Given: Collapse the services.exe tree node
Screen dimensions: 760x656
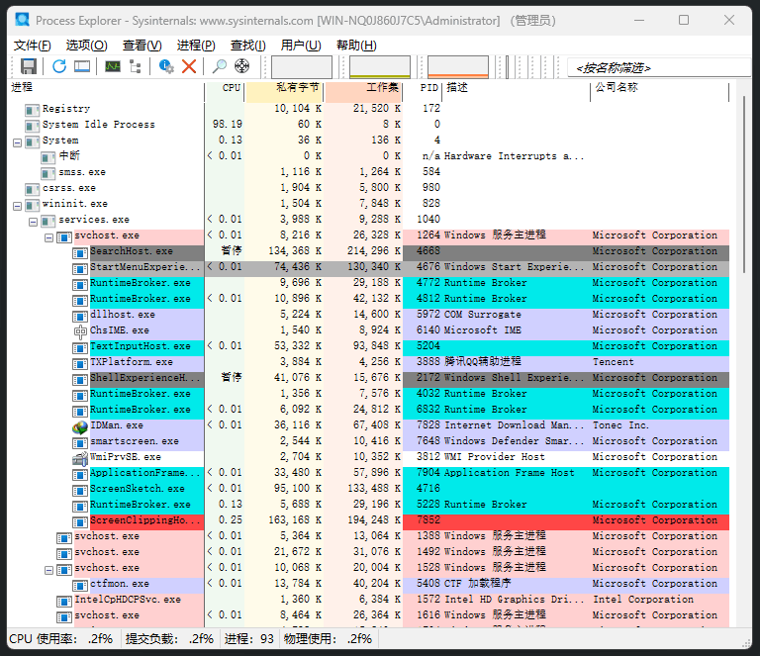Looking at the screenshot, I should [x=33, y=220].
